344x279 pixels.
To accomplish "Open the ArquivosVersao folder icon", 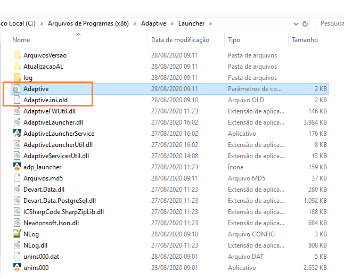I will (17, 55).
